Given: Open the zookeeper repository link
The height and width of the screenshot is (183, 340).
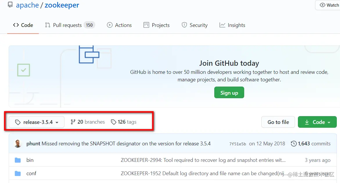Looking at the screenshot, I should click(62, 5).
